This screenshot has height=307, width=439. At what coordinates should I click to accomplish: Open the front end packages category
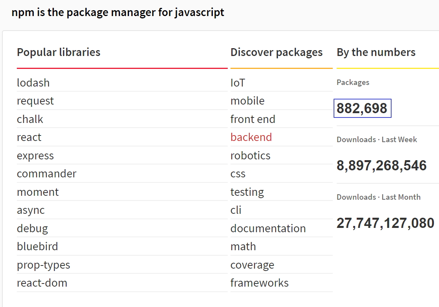(x=253, y=119)
